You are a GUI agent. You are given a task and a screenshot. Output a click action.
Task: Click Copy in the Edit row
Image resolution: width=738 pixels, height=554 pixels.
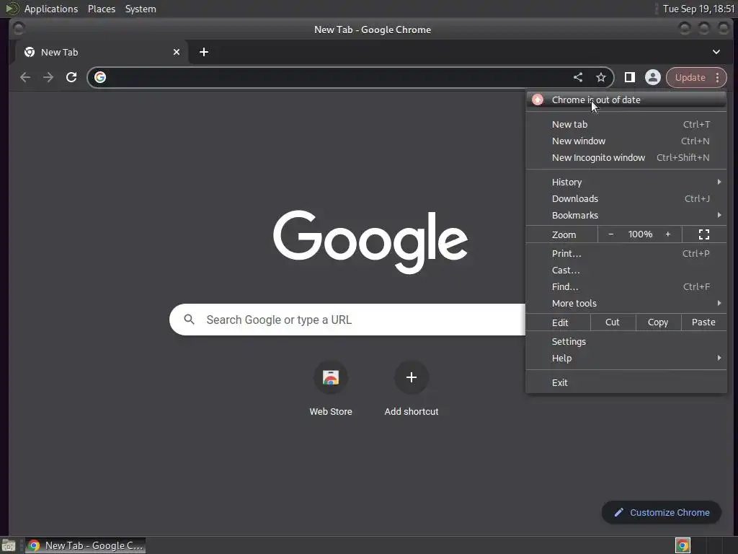point(658,322)
